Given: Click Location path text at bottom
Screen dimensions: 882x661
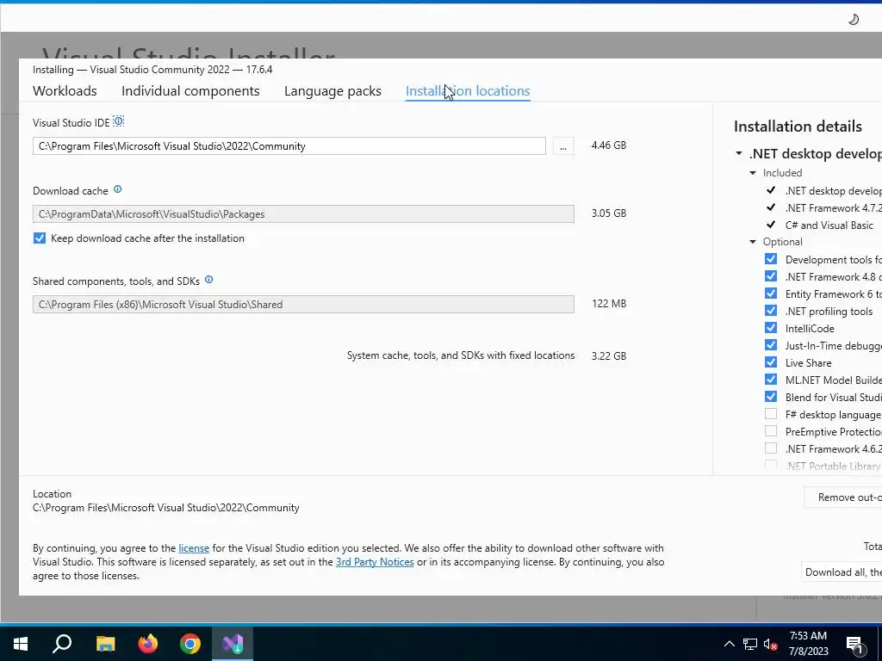Looking at the screenshot, I should coord(166,508).
